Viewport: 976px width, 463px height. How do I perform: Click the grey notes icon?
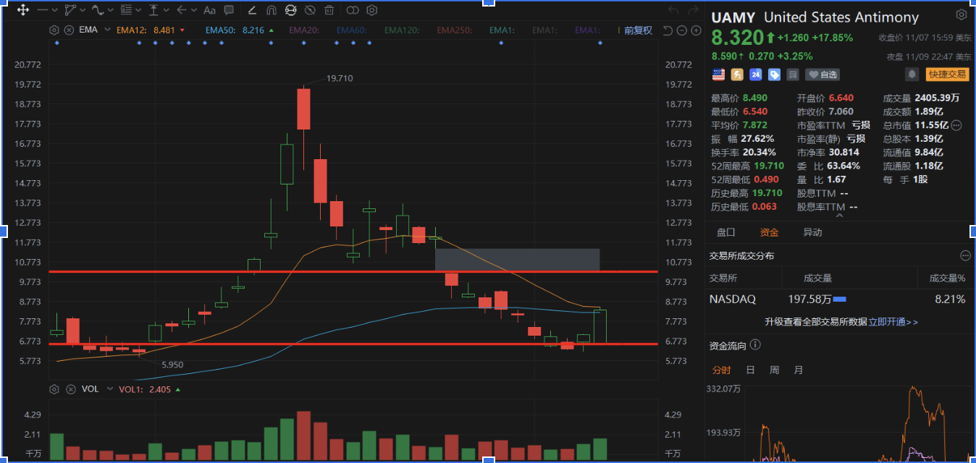click(793, 74)
